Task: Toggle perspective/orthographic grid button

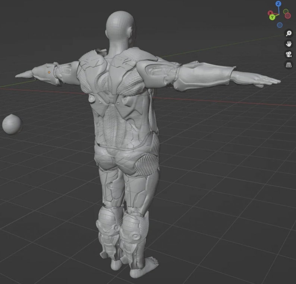Action: tap(289, 65)
